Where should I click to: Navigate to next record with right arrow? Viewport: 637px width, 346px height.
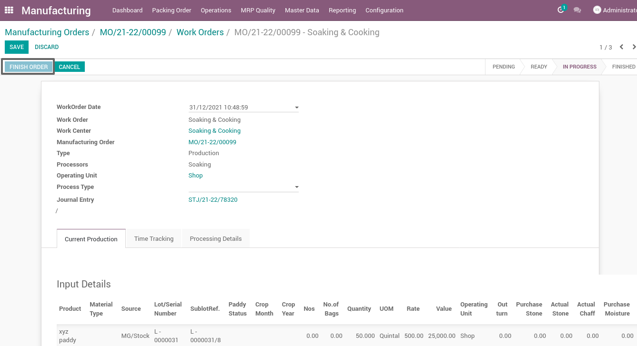click(634, 47)
